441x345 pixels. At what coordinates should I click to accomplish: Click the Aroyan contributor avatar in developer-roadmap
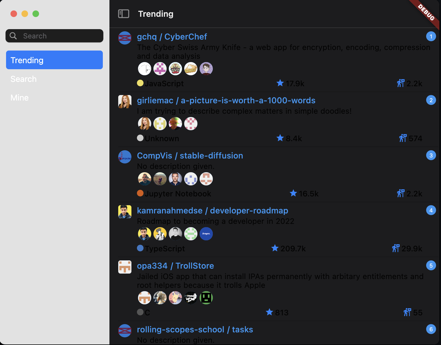point(206,234)
